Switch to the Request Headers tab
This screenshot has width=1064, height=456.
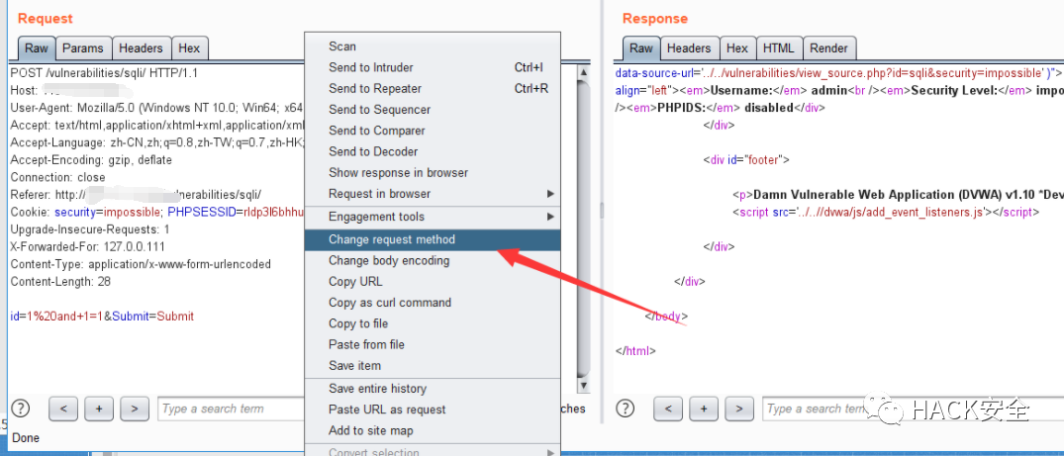point(142,48)
